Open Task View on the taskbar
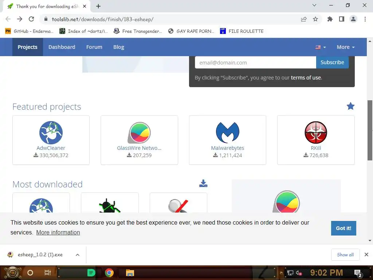373x280 pixels. pyautogui.click(x=48, y=273)
